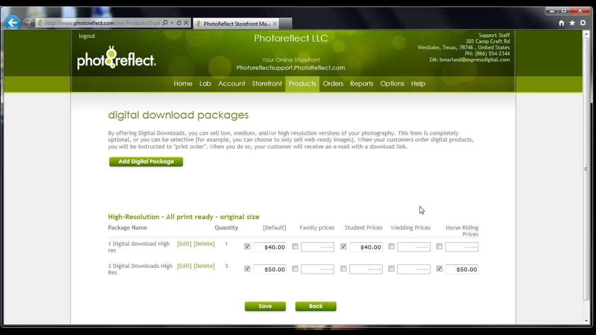596x335 pixels.
Task: Click Family price field for 1 Digital download
Action: point(318,247)
